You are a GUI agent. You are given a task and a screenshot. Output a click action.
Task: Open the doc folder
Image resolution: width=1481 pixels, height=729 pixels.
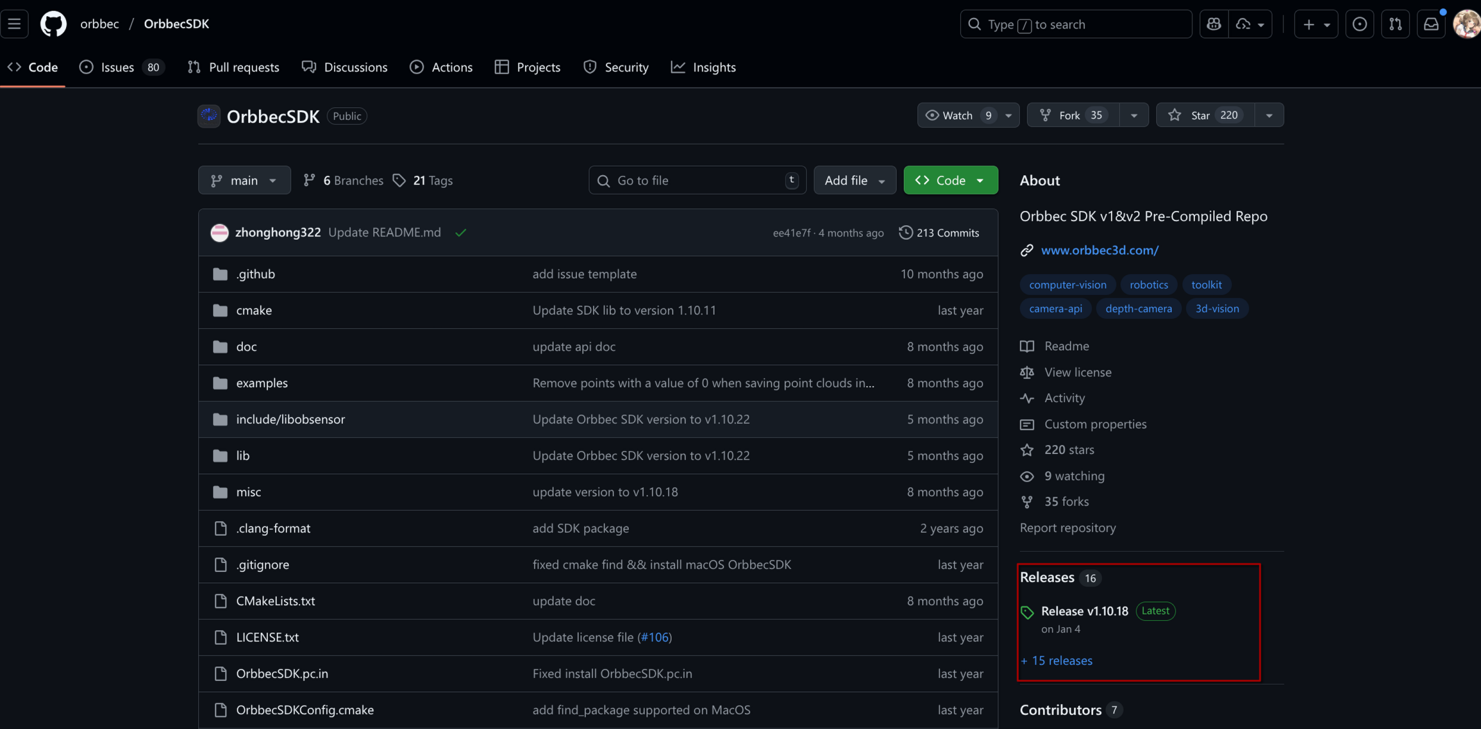[x=246, y=347]
